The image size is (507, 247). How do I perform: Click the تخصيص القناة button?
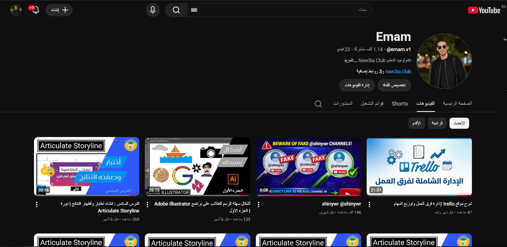coord(394,85)
